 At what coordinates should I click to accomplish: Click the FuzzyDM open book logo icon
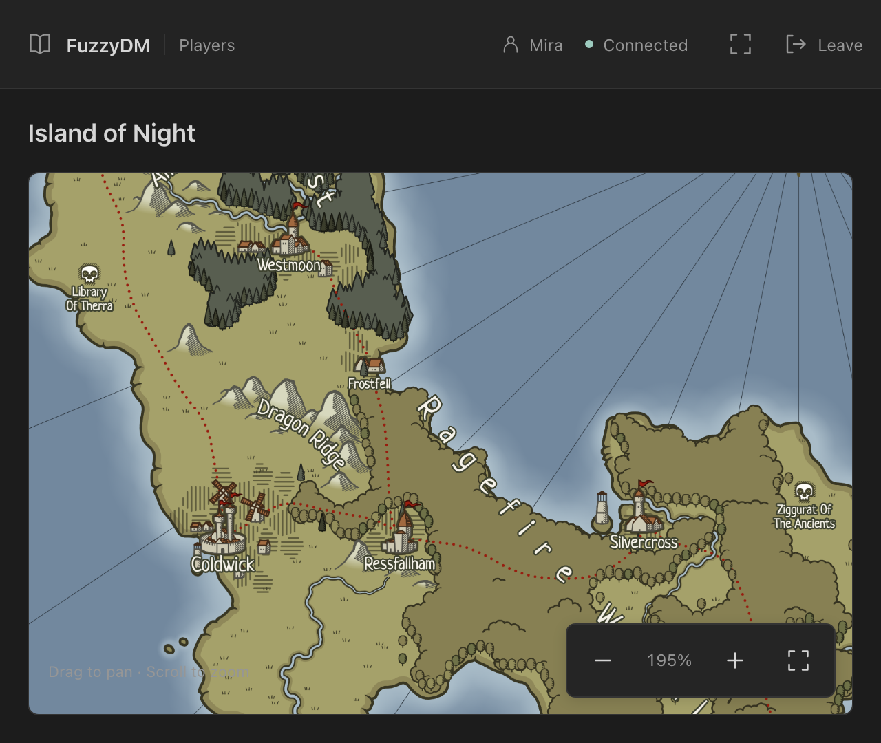[x=40, y=45]
